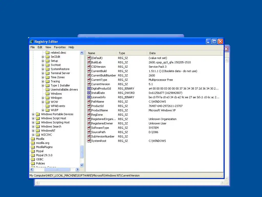Maximize the Registry Editor window
262x197 pixels.
click(x=214, y=41)
